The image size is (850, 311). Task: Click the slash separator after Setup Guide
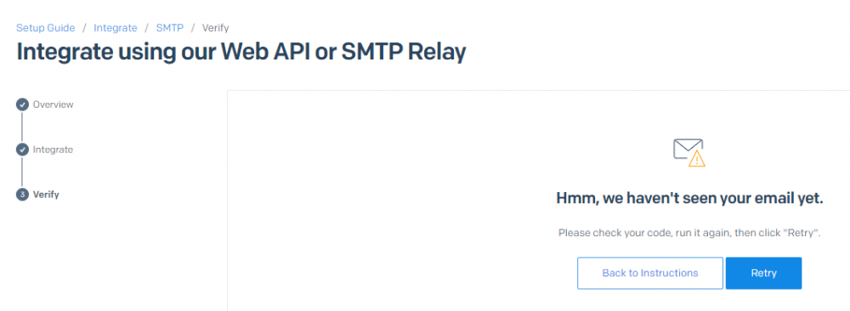[84, 28]
